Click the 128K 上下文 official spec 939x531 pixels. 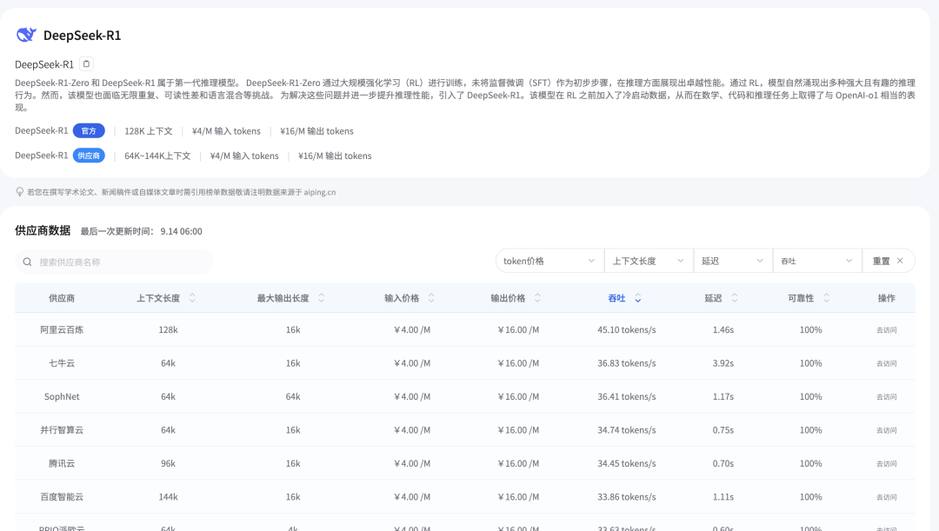pos(149,131)
